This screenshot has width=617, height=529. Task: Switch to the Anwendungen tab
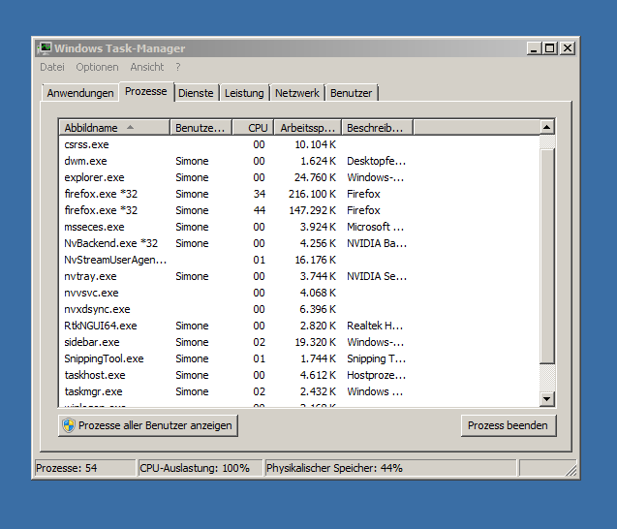tap(80, 93)
